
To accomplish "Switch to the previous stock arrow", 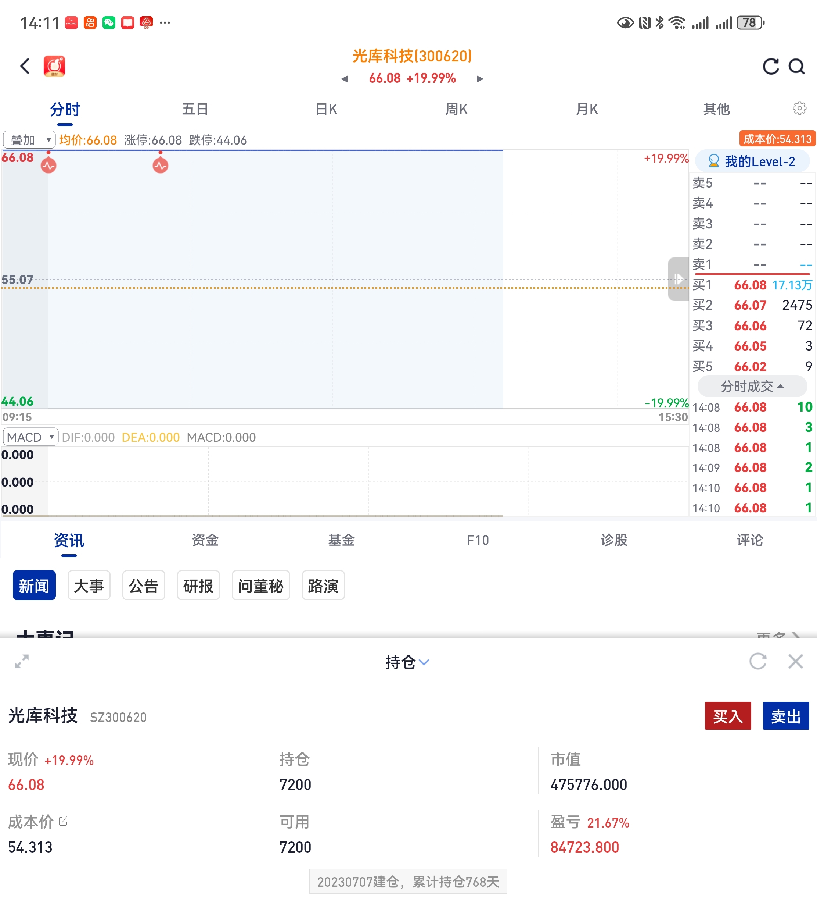I will coord(344,79).
